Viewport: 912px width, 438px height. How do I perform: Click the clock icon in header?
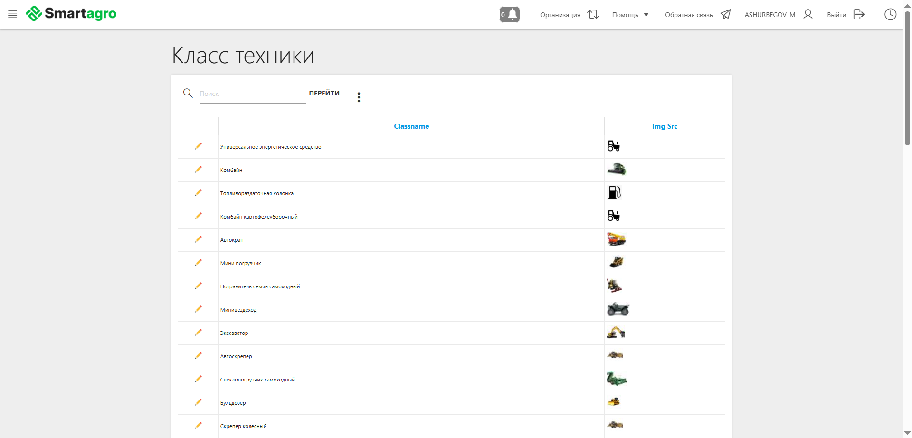pyautogui.click(x=890, y=14)
